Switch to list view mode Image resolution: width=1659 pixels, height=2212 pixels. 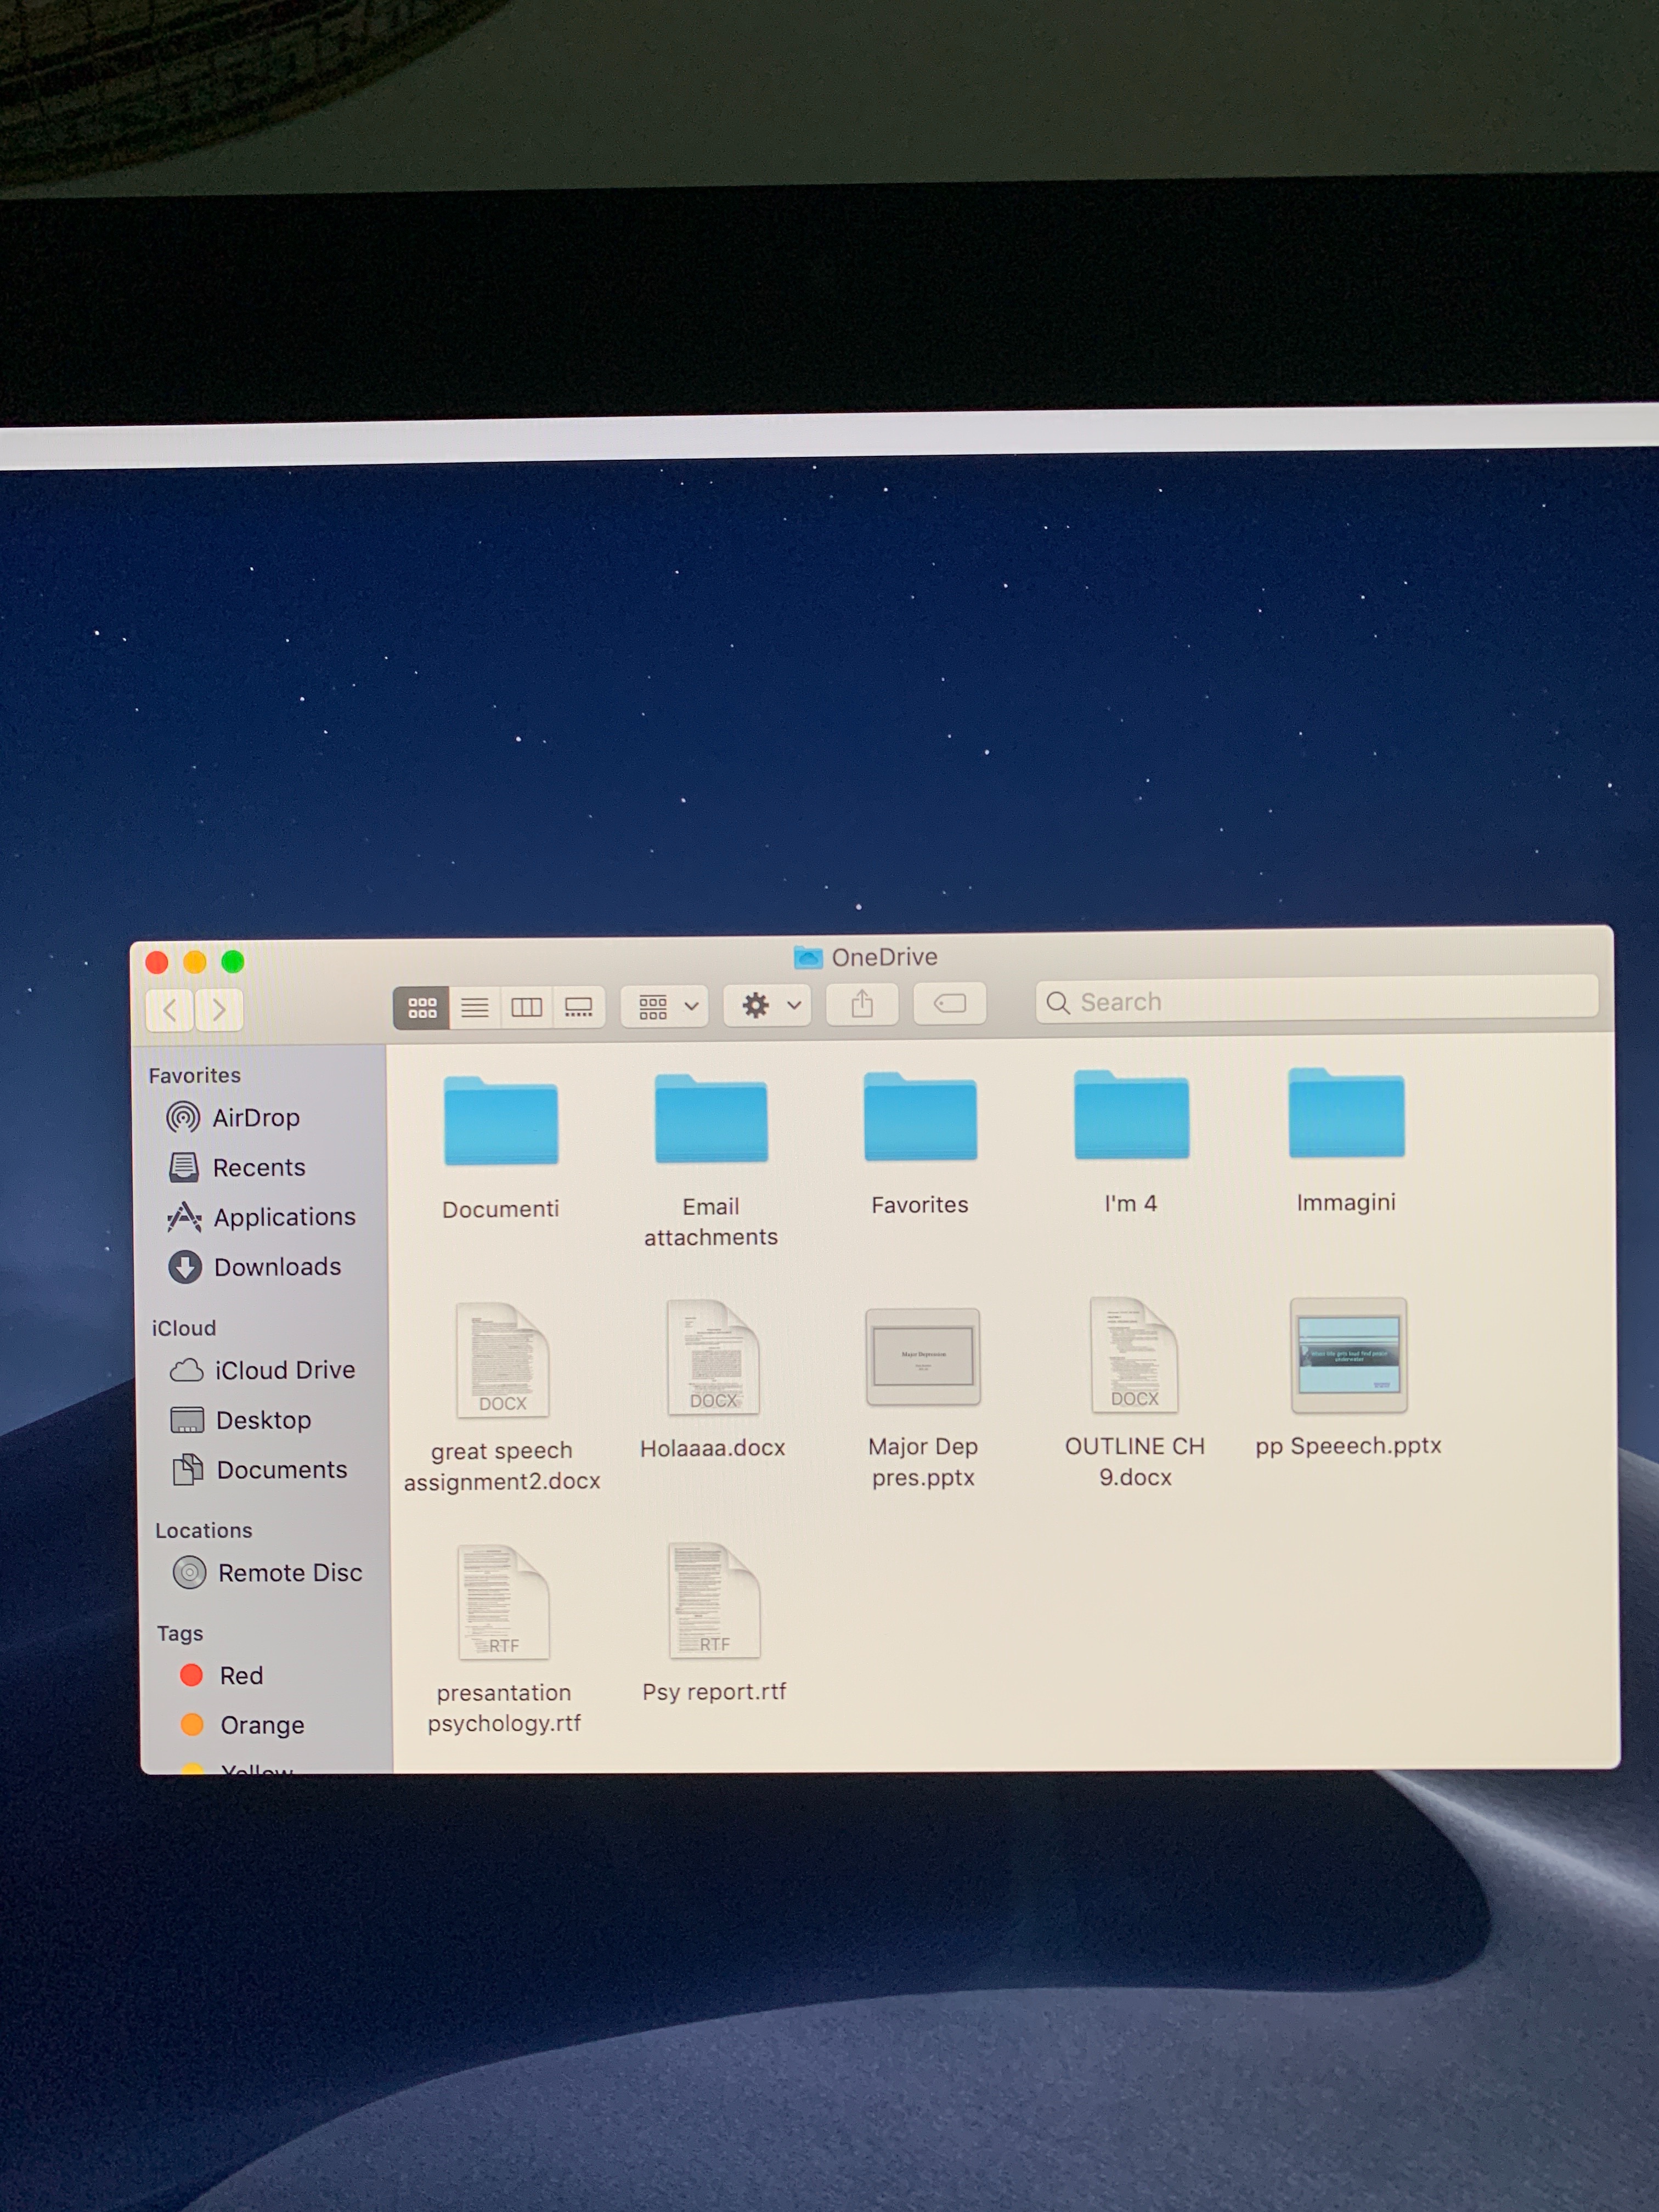[475, 1007]
